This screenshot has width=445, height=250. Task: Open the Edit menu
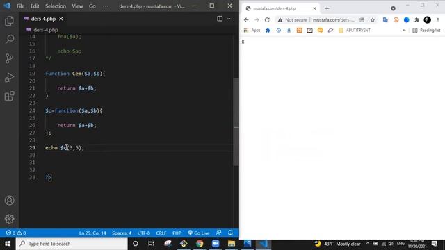coord(35,6)
